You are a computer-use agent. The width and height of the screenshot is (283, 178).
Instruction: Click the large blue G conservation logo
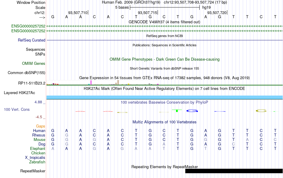pyautogui.click(x=192, y=111)
